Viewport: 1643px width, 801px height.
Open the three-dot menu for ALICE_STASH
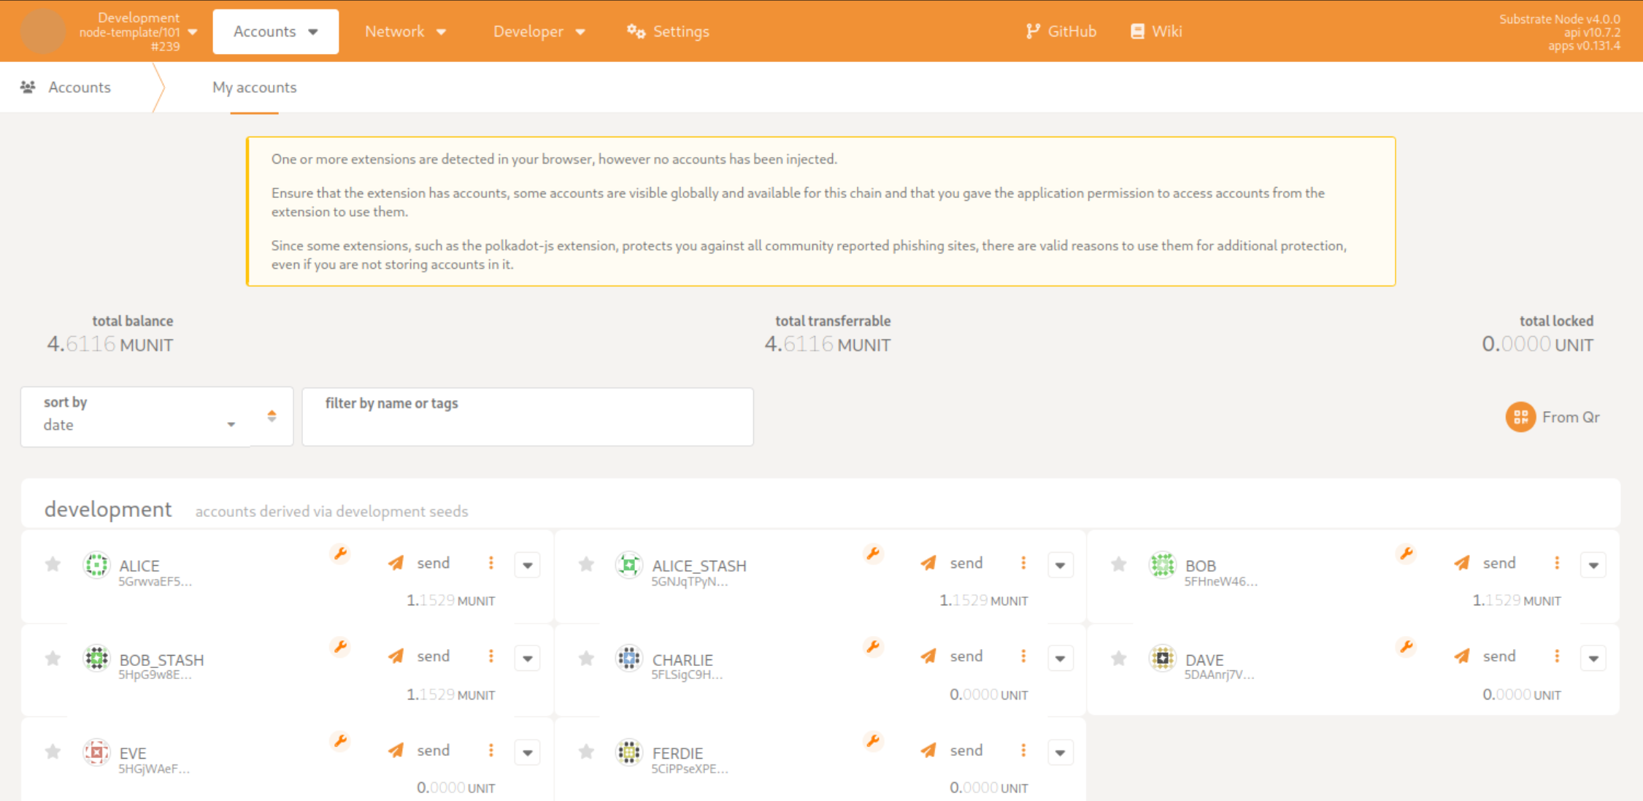pos(1023,563)
